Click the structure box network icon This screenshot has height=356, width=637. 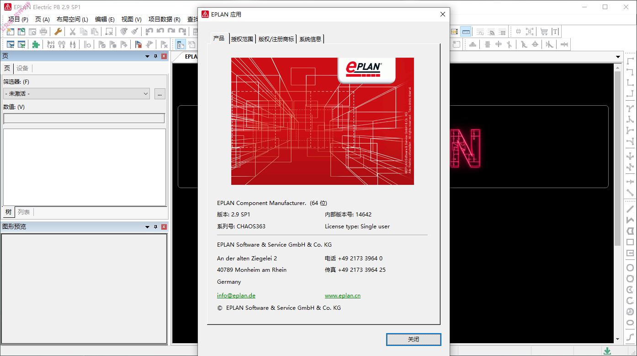tap(530, 32)
